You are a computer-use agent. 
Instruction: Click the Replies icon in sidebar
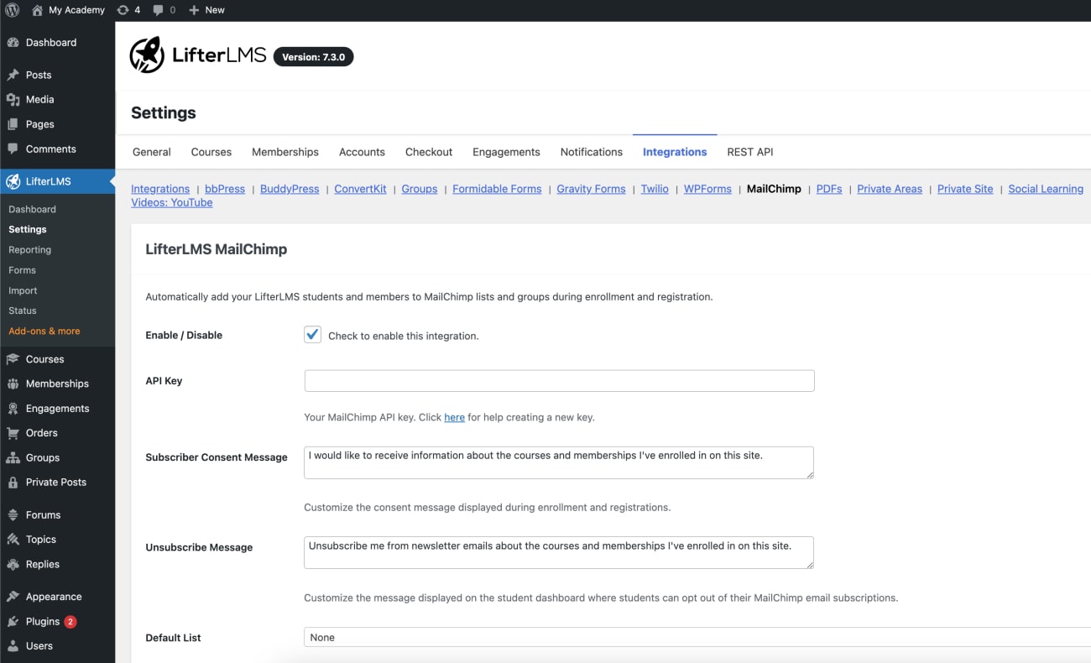13,565
